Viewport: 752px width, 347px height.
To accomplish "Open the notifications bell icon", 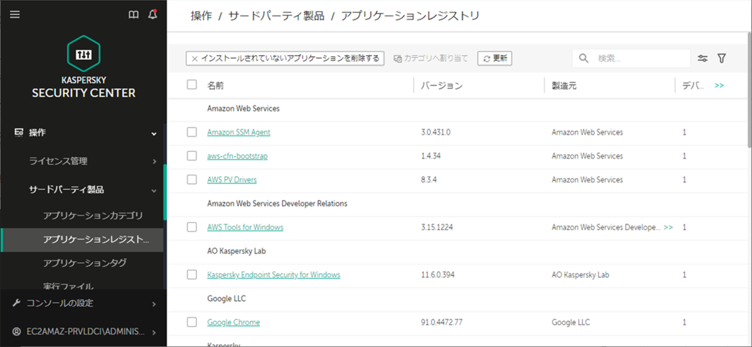I will pyautogui.click(x=153, y=14).
